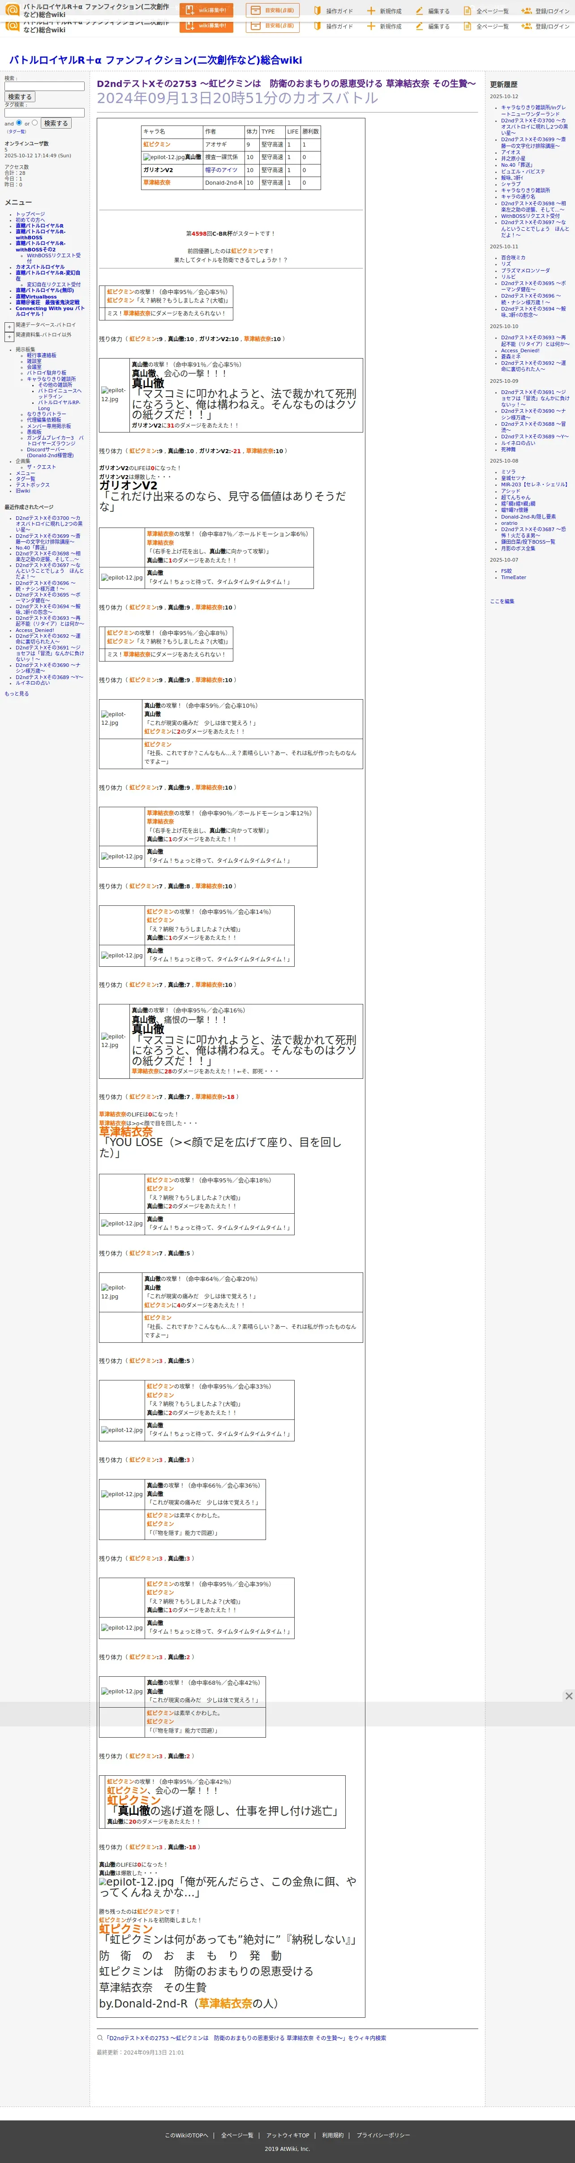Click アットウィキTOP footer link
Screen dimensions: 575x2163
[287, 2134]
